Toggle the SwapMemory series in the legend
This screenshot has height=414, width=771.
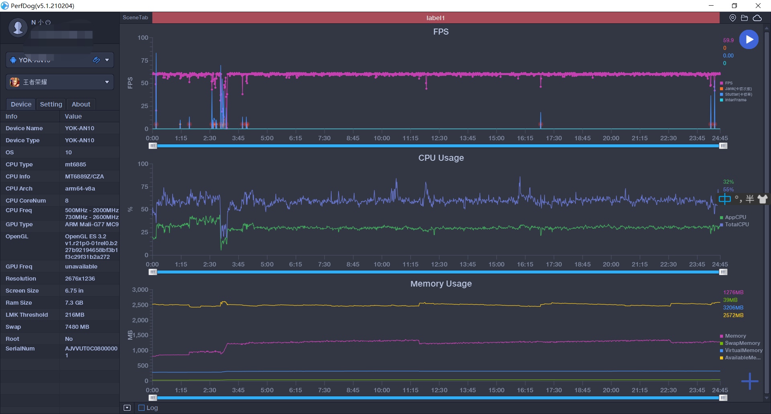(x=740, y=343)
